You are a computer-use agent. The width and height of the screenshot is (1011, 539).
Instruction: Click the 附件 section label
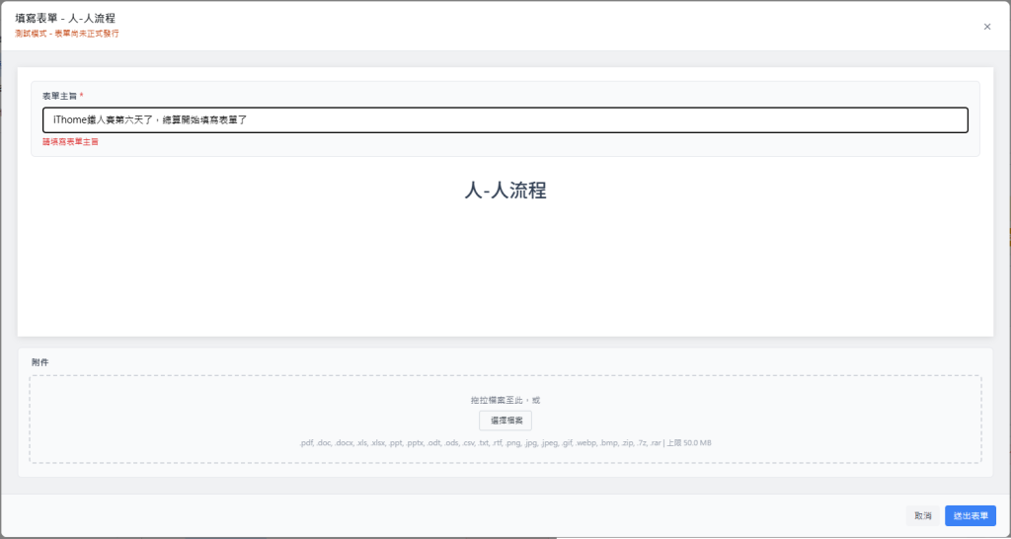click(x=39, y=362)
